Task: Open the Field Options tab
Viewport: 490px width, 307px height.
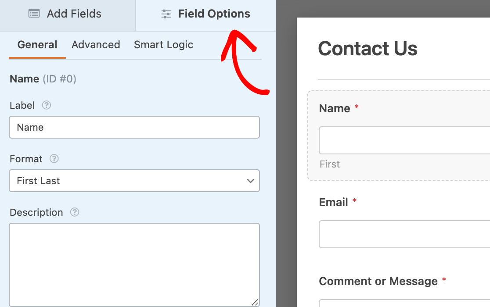Action: click(205, 14)
